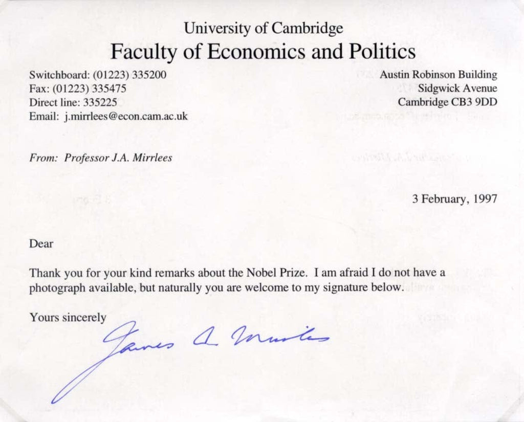Click the date 3 February, 1997
Screen dimensions: 524x422
click(454, 199)
